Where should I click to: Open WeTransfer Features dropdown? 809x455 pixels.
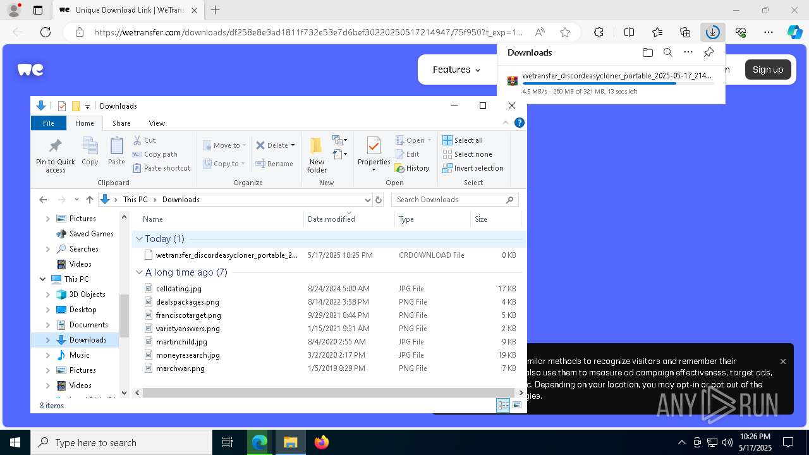point(456,70)
